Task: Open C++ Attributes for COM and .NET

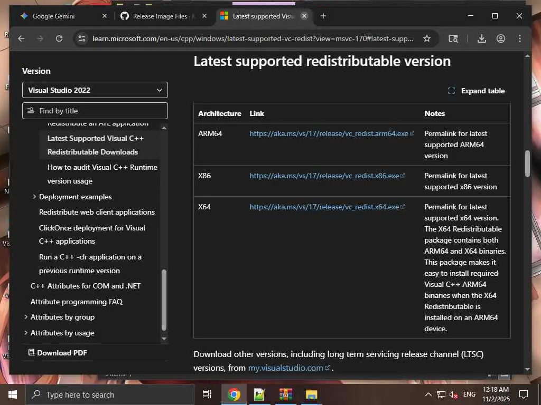Action: pyautogui.click(x=86, y=286)
